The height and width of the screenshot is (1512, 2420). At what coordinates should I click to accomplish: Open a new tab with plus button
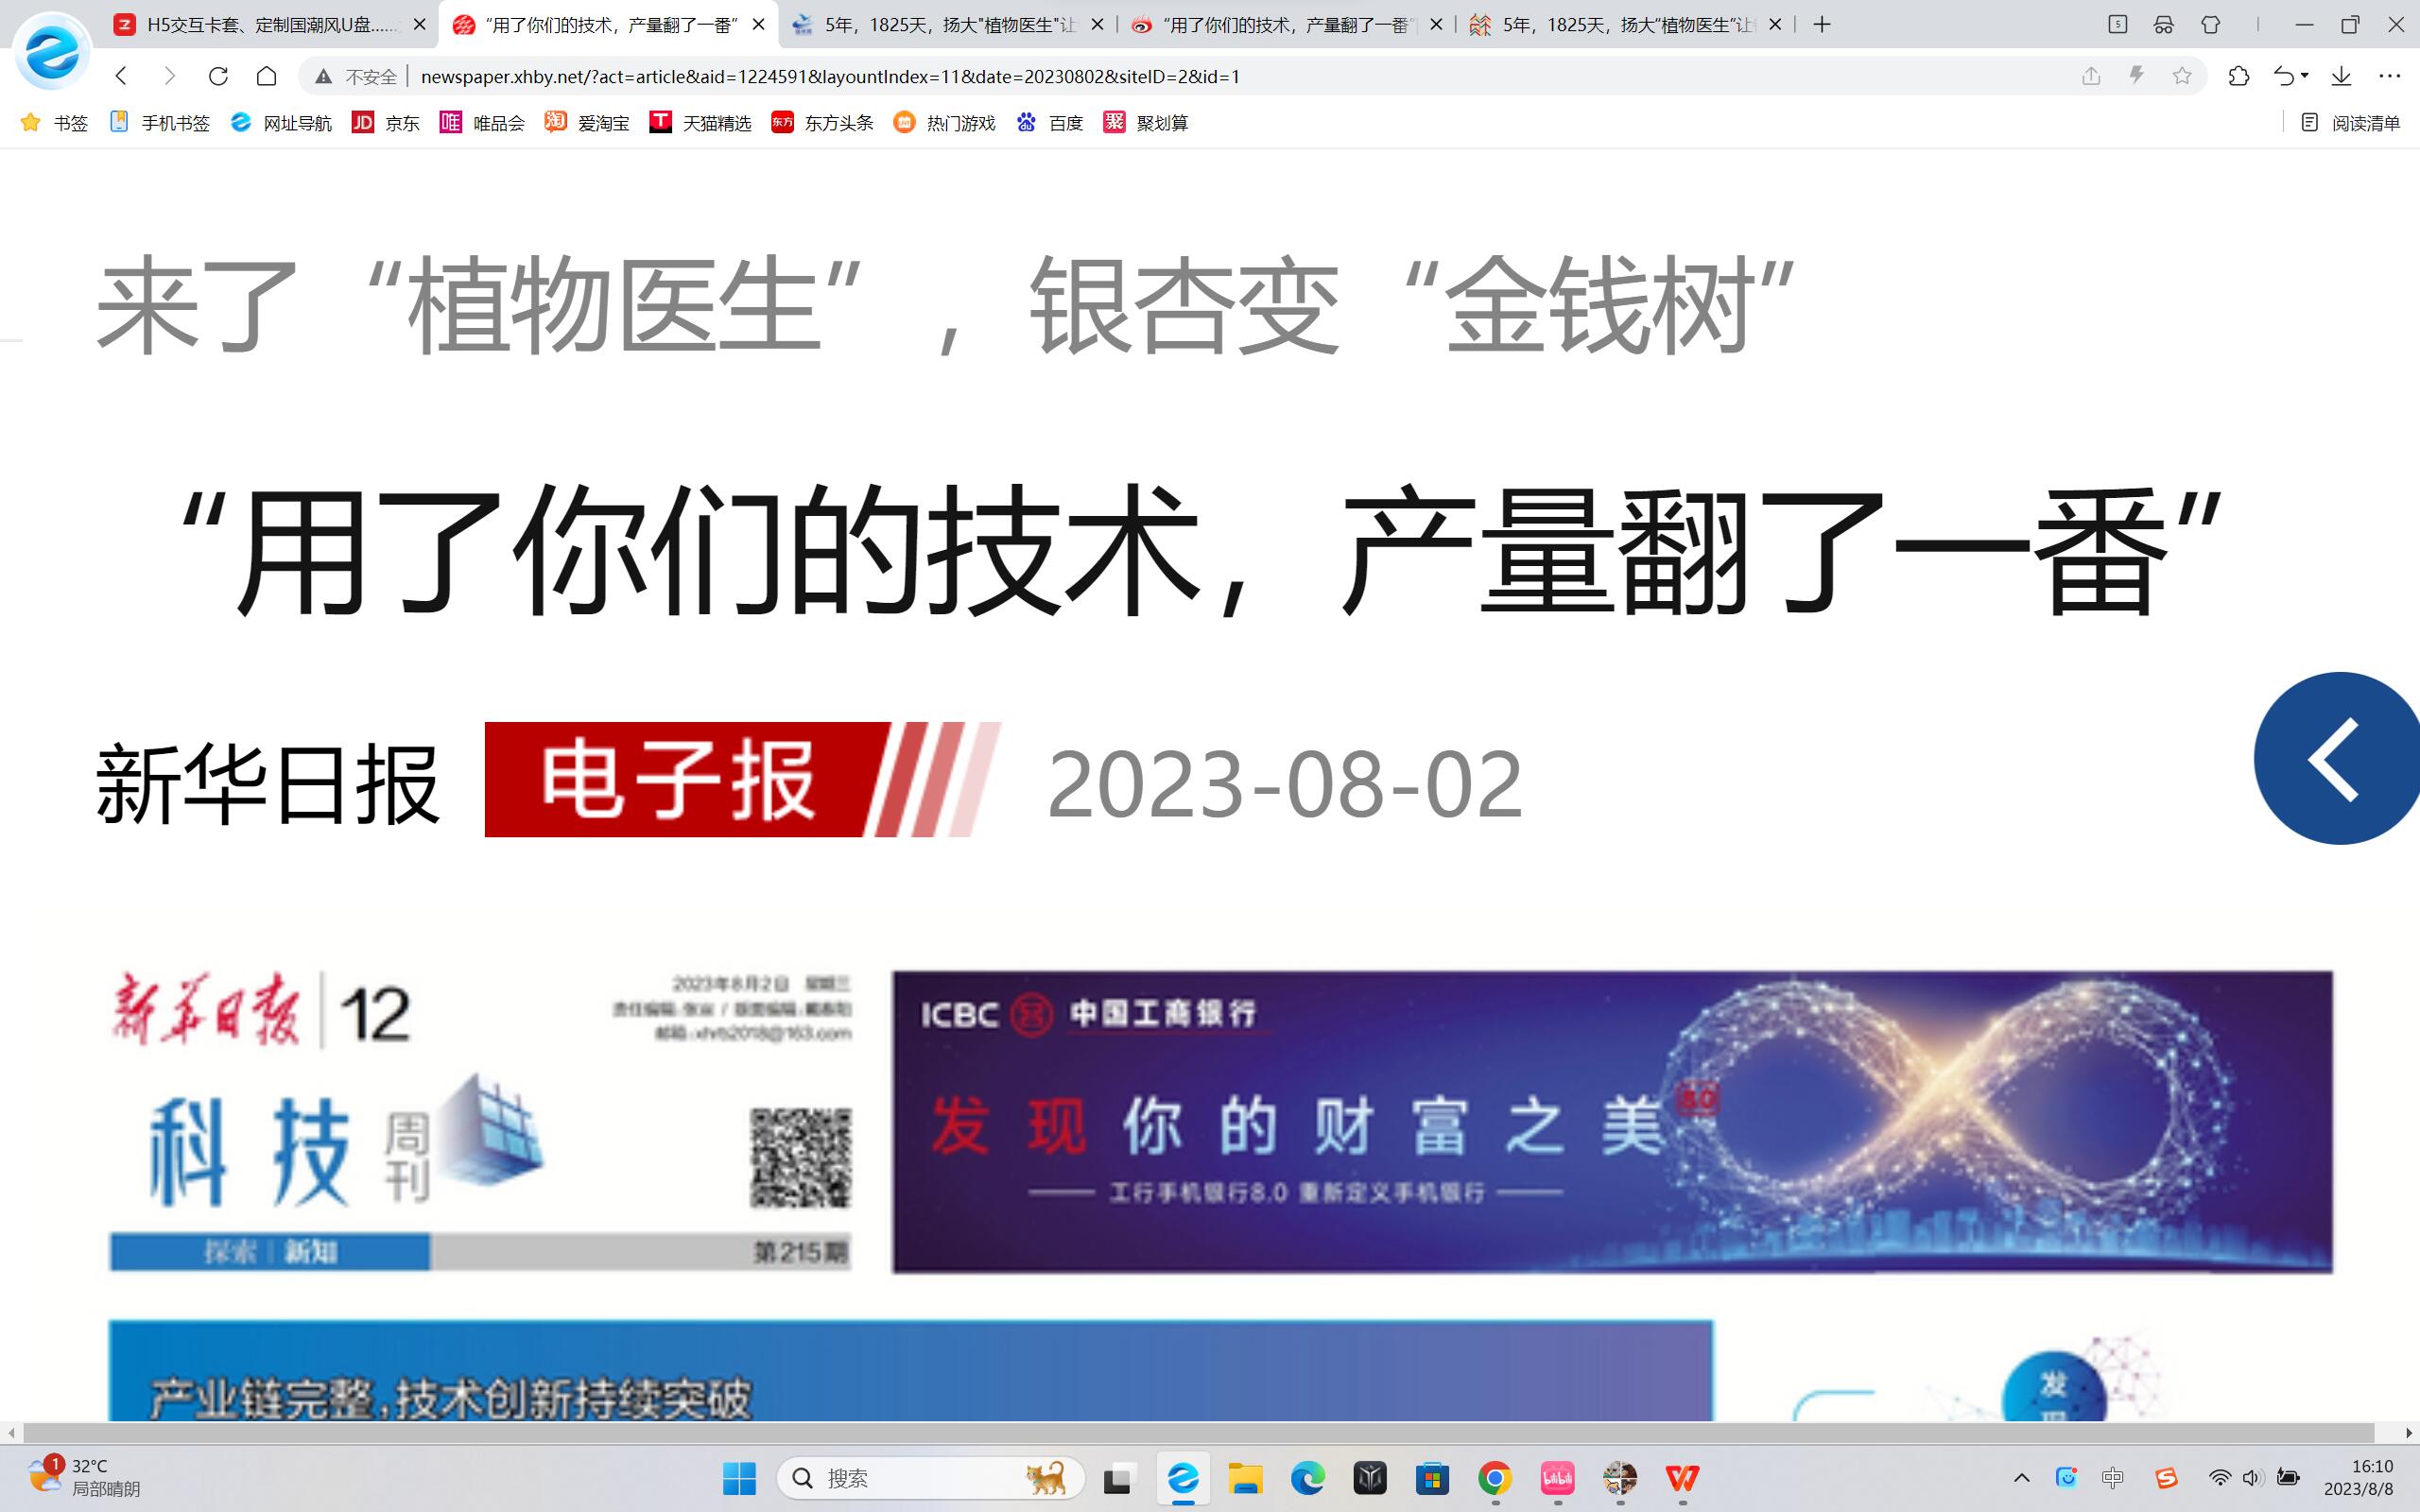(1822, 24)
